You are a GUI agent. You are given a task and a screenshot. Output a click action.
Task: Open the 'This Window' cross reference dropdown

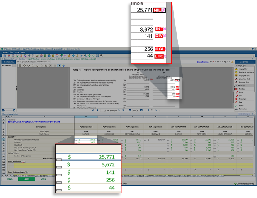click(49, 62)
